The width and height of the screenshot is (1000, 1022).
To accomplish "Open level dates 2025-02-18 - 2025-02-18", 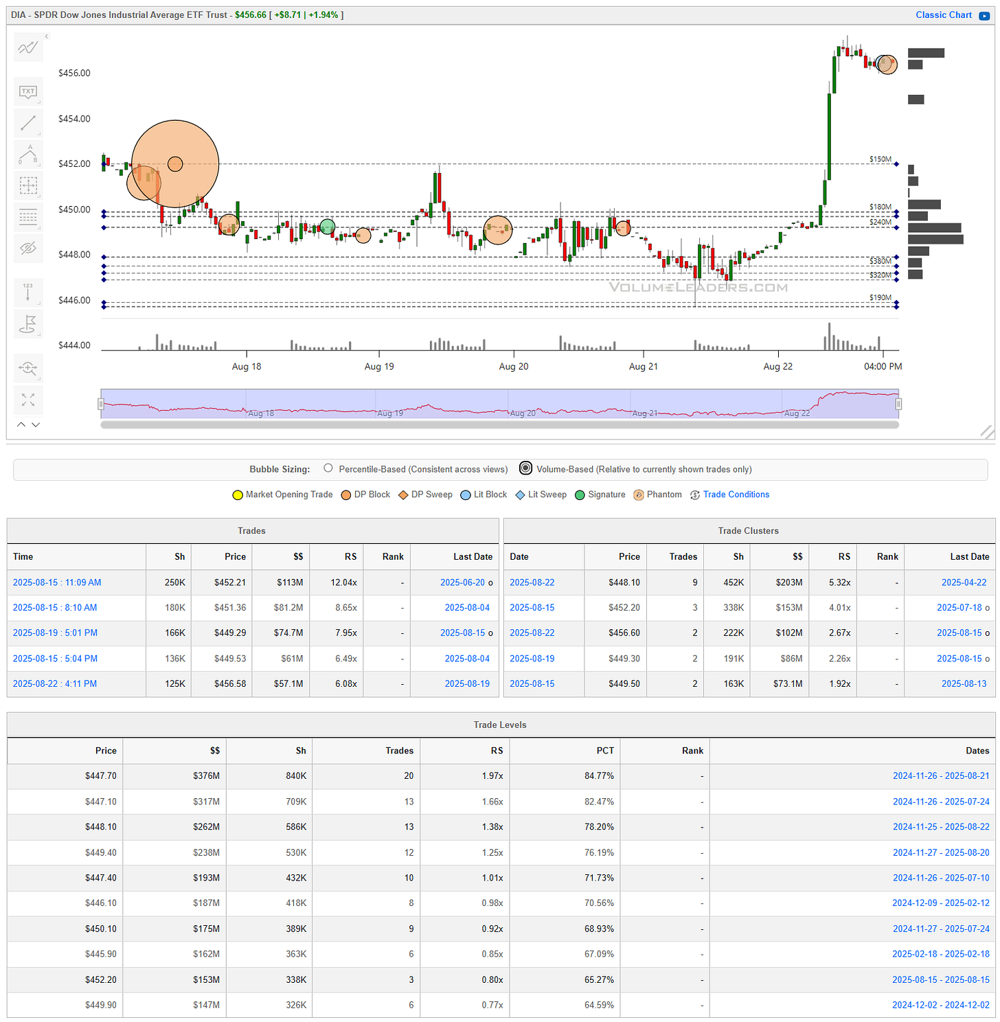I will [941, 954].
